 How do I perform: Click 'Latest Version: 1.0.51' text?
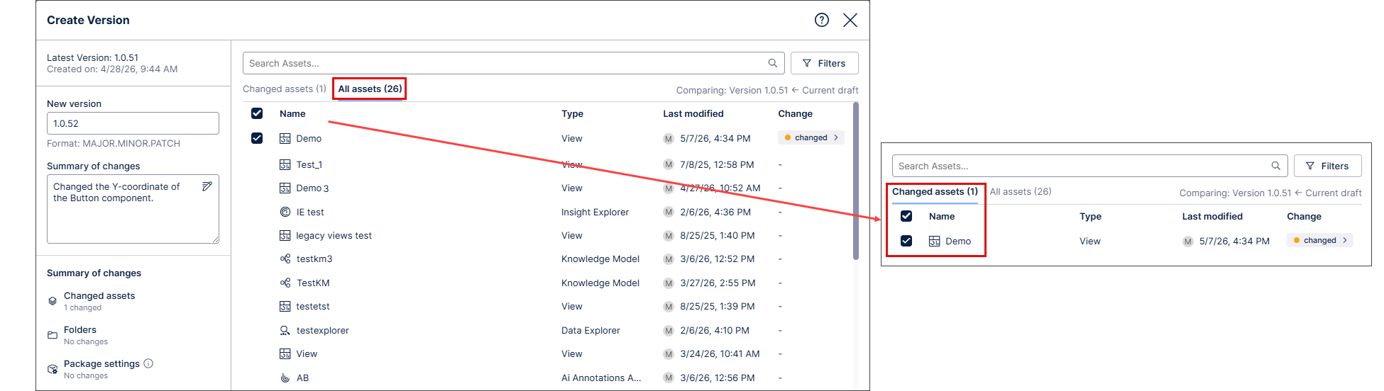(x=92, y=57)
